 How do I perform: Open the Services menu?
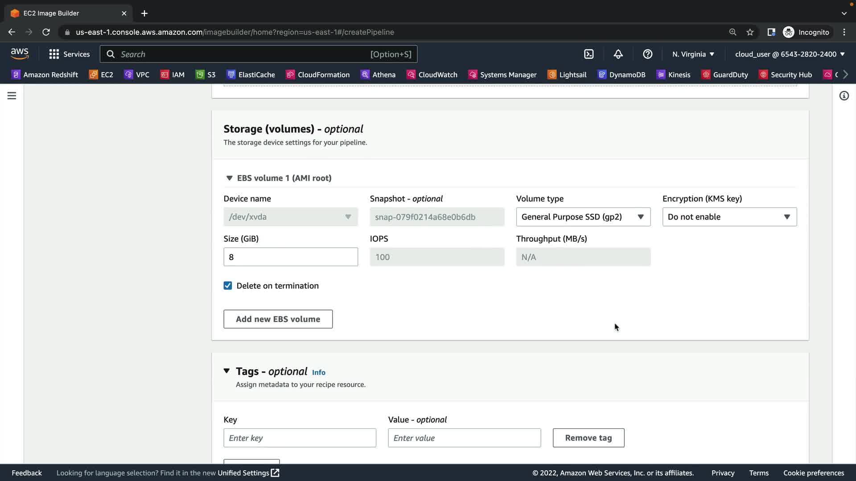[x=70, y=54]
